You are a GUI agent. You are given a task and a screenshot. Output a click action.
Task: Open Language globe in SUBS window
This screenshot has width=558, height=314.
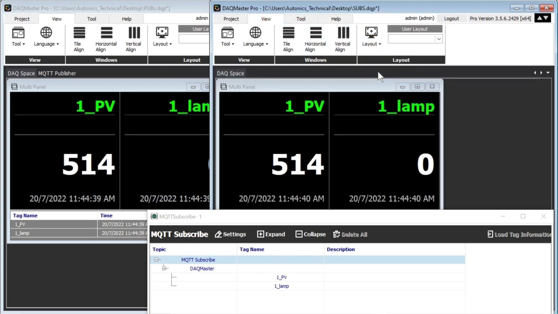coord(255,37)
